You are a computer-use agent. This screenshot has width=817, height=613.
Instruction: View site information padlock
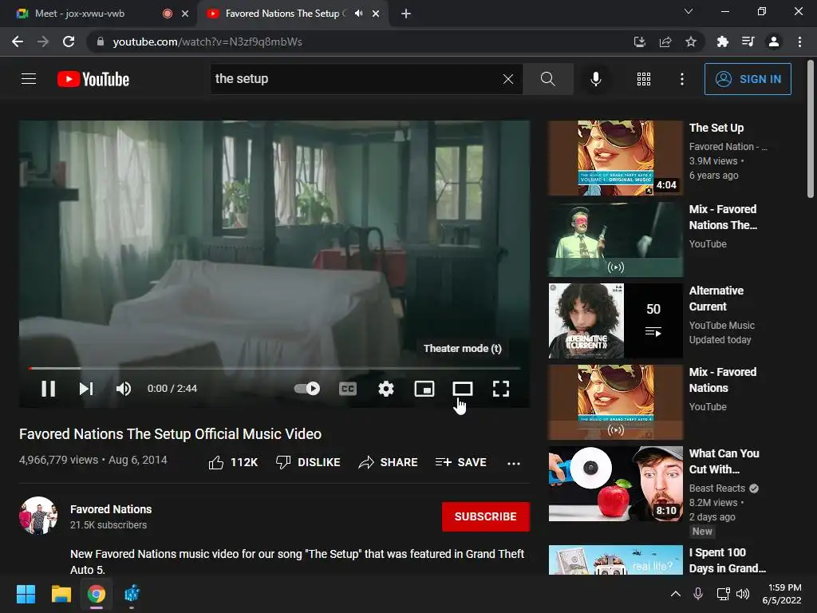tap(101, 42)
